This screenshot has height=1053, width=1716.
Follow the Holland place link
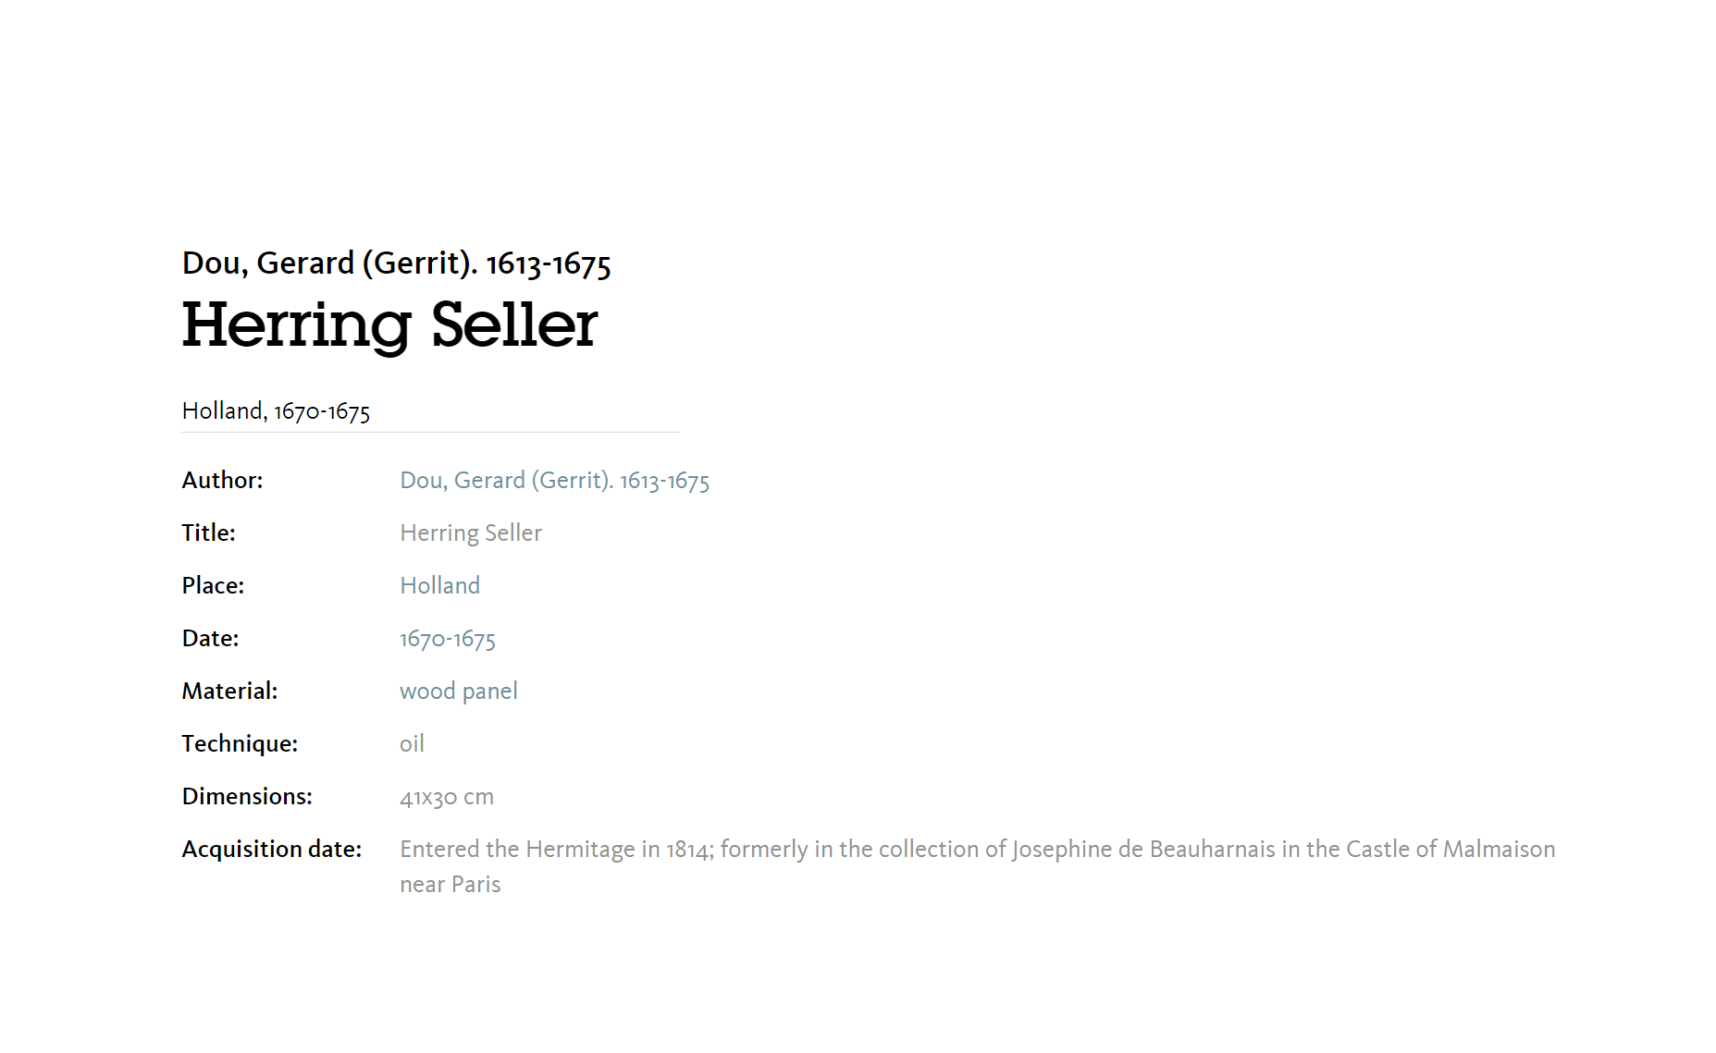[x=439, y=585]
